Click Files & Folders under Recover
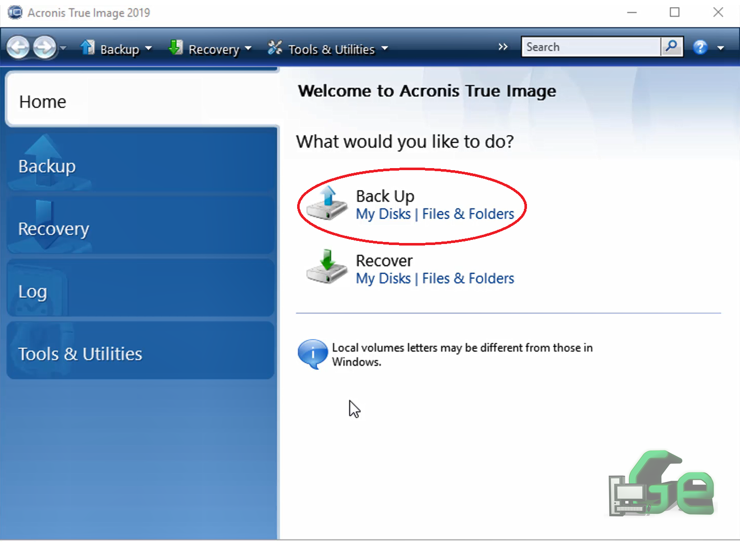 [468, 279]
